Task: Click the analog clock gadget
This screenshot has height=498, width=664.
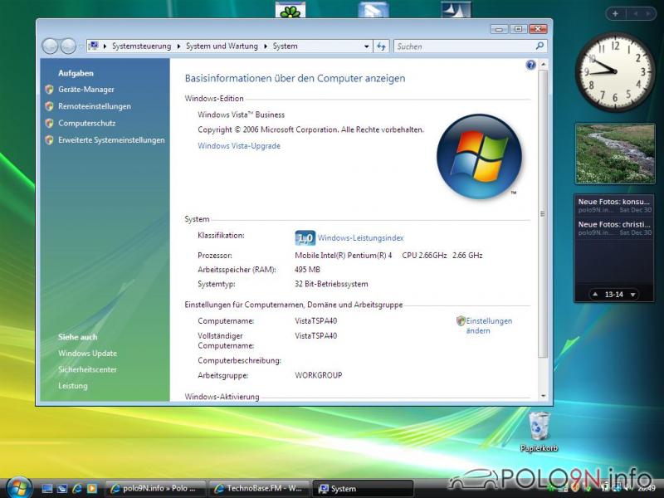Action: [614, 72]
